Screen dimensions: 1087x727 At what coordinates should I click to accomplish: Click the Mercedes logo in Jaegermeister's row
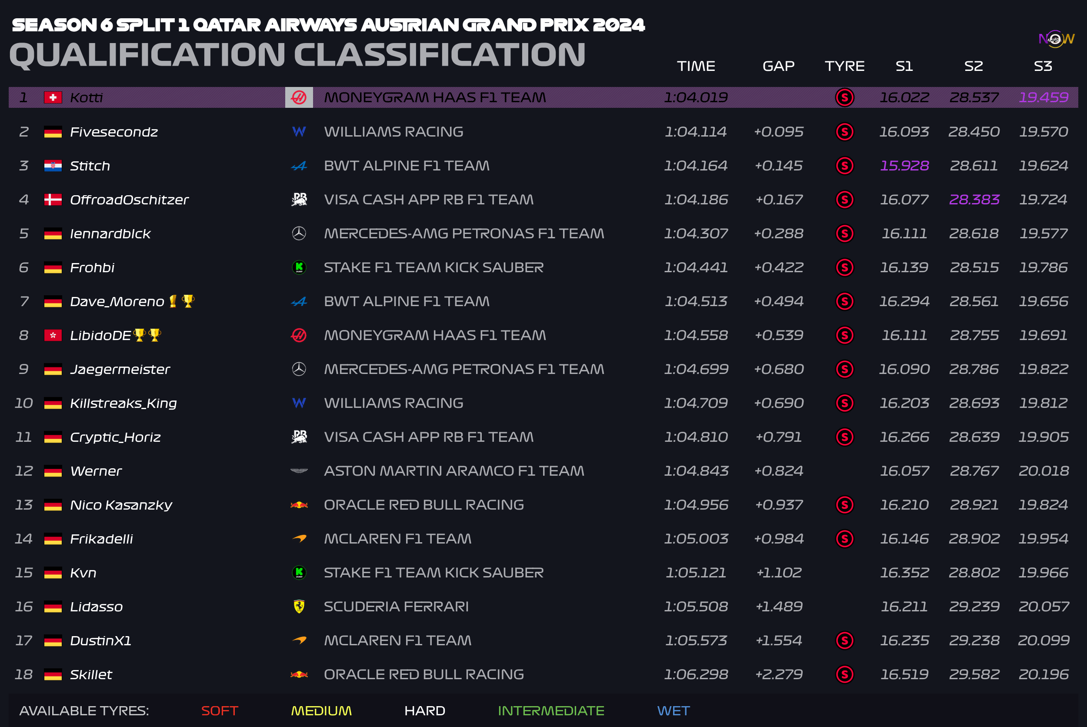coord(299,369)
